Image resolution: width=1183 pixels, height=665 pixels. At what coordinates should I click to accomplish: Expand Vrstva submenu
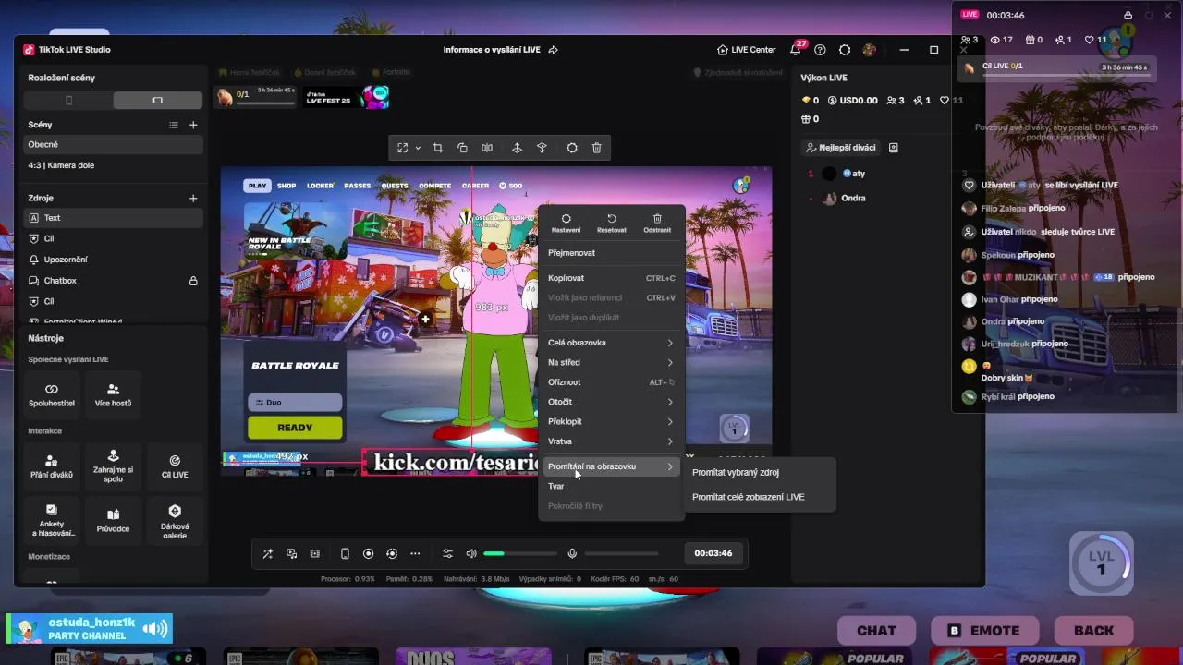612,441
